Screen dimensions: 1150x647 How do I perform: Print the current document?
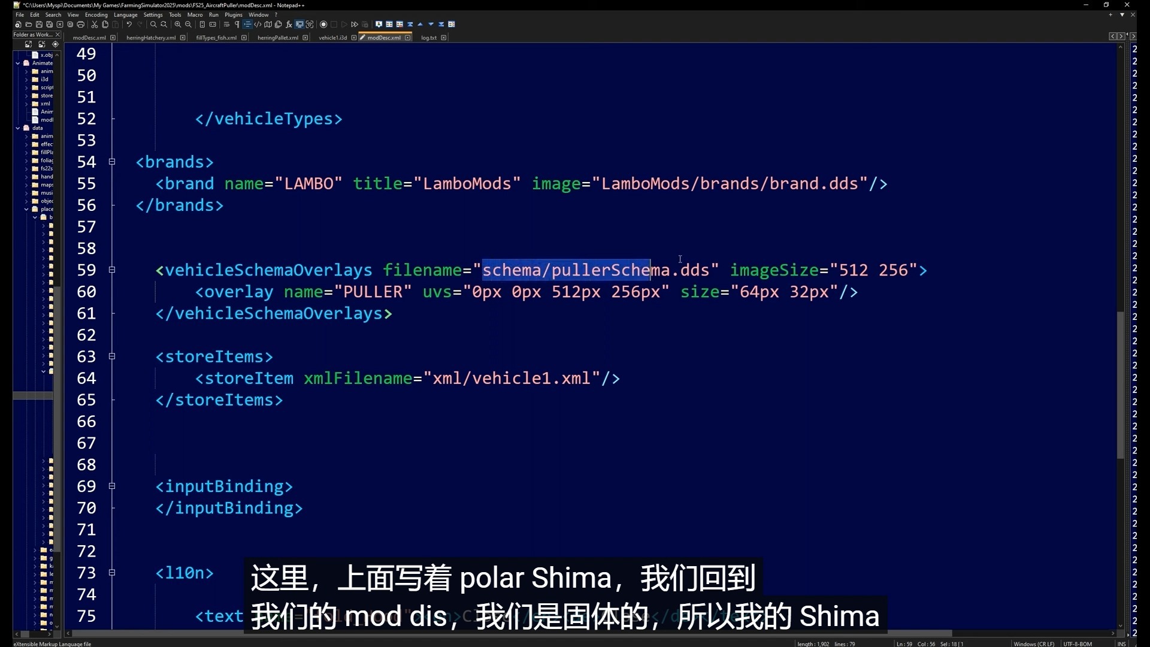point(81,25)
